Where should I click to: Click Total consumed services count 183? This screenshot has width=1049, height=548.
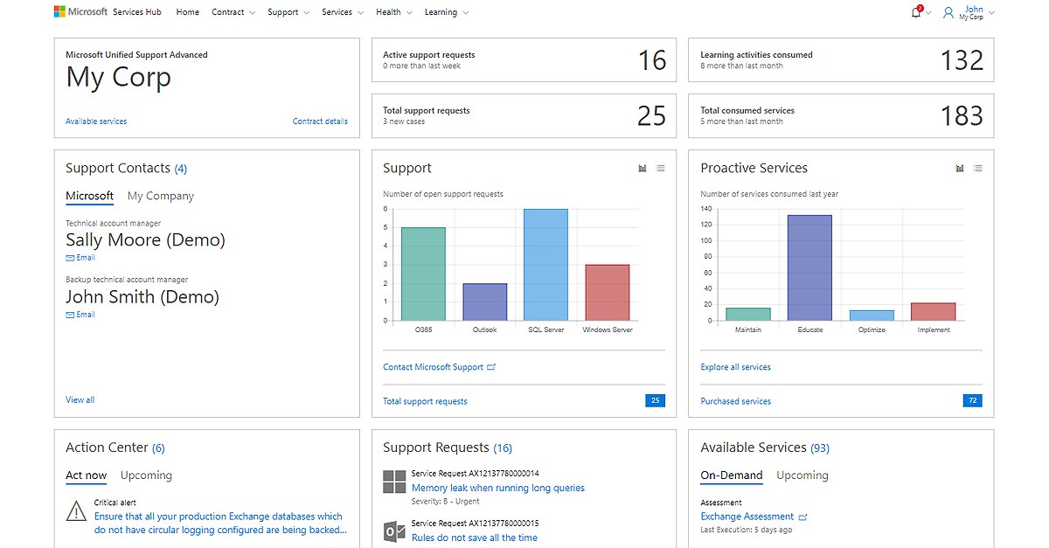[962, 115]
